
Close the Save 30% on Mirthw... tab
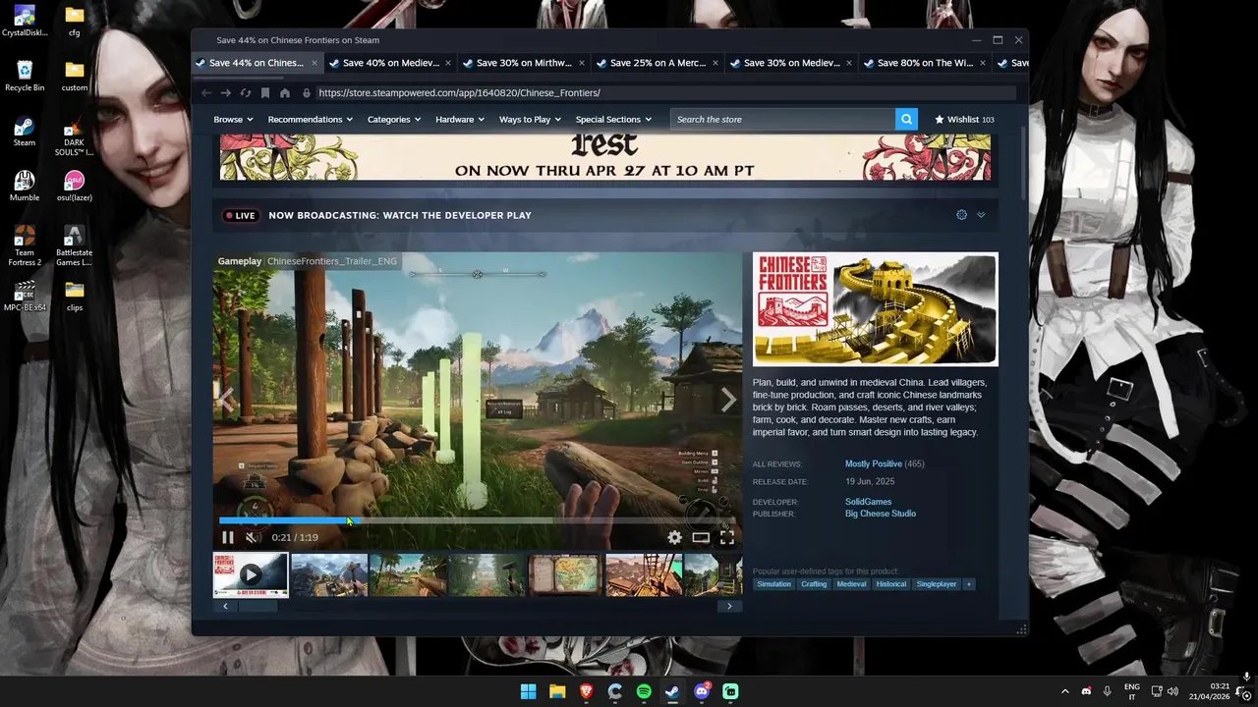582,63
